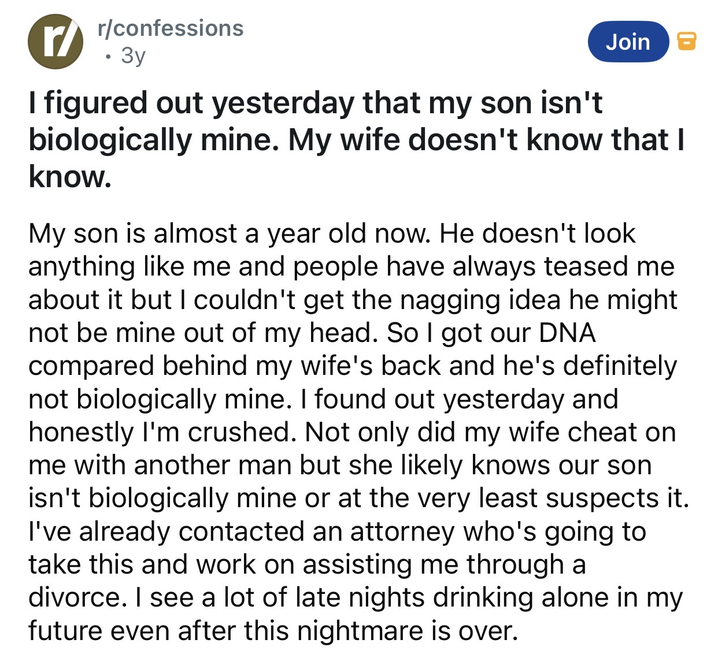Click the 3y post age timestamp
The width and height of the screenshot is (718, 662).
pyautogui.click(x=134, y=55)
